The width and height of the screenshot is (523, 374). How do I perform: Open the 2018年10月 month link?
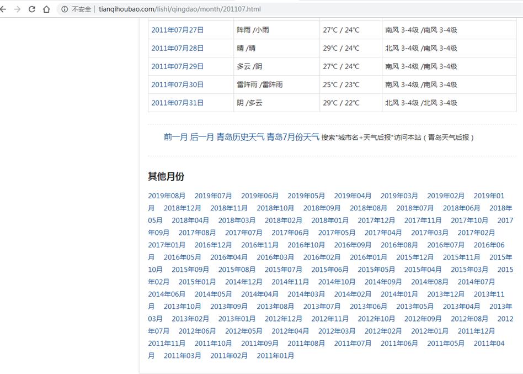[275, 208]
